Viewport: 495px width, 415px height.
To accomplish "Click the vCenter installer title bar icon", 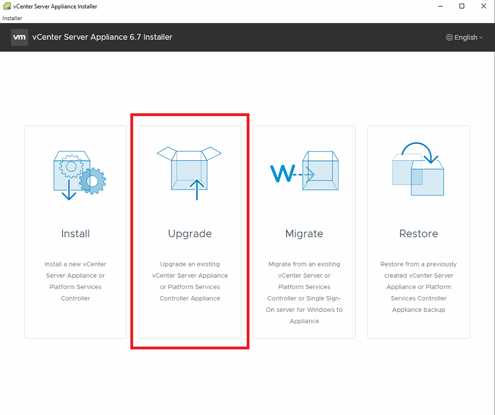I will (7, 6).
